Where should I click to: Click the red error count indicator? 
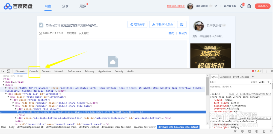tap(254, 71)
